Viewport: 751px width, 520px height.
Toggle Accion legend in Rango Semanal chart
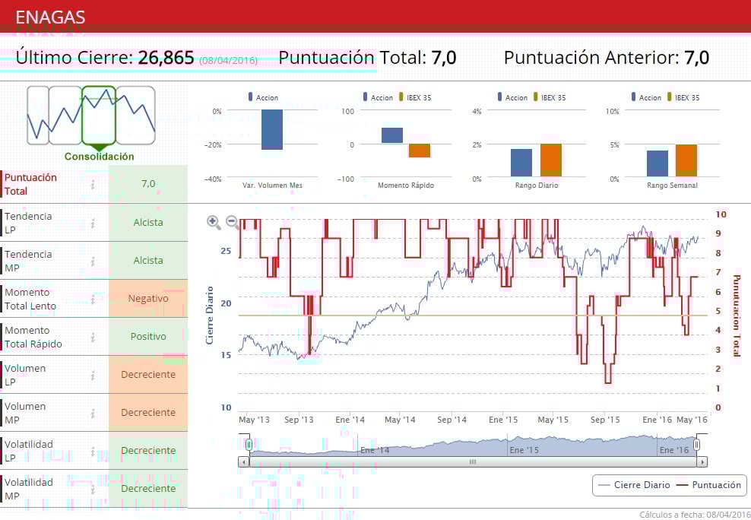click(646, 97)
